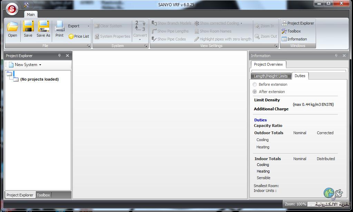Click the Capacity Ratio label
Viewport: 353px width, 212px height.
tap(268, 126)
